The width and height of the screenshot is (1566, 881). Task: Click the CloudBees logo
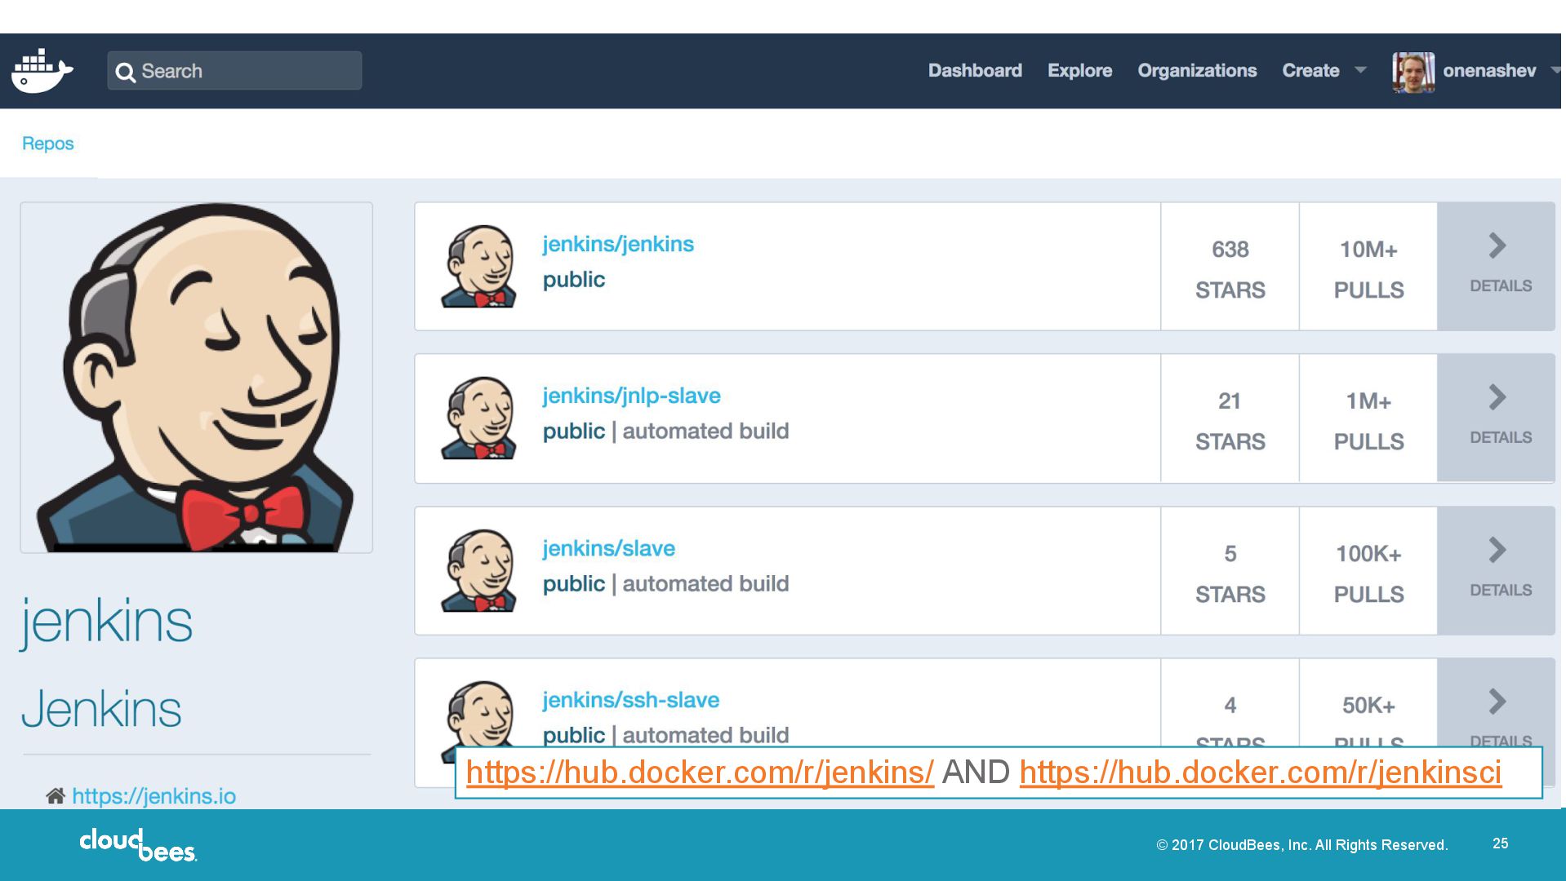[138, 845]
